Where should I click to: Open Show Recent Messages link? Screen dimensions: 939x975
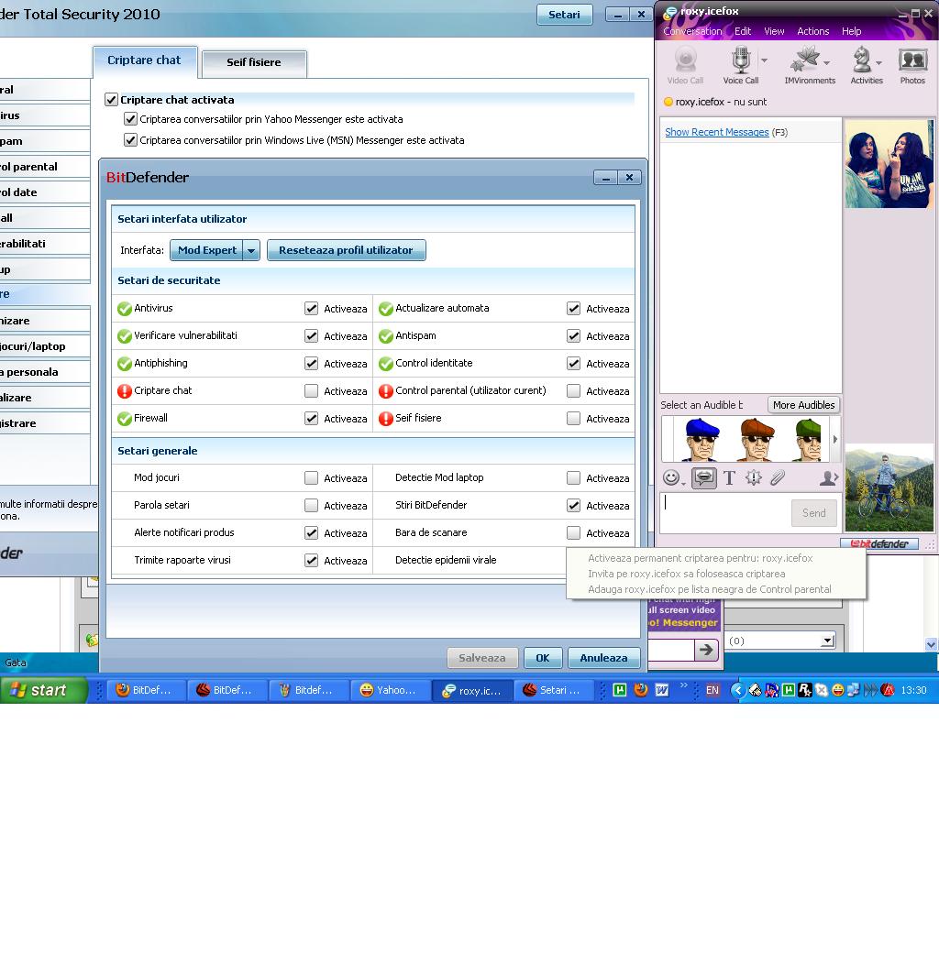[717, 132]
